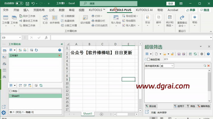Screen dimensions: 213x119
Task: Enable the 指定区域 checkbox
Action: [x=148, y=59]
